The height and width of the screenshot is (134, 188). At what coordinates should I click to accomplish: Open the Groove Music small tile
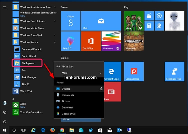(159, 16)
